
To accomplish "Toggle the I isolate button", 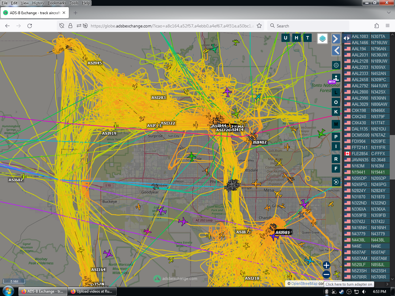I will (x=336, y=146).
